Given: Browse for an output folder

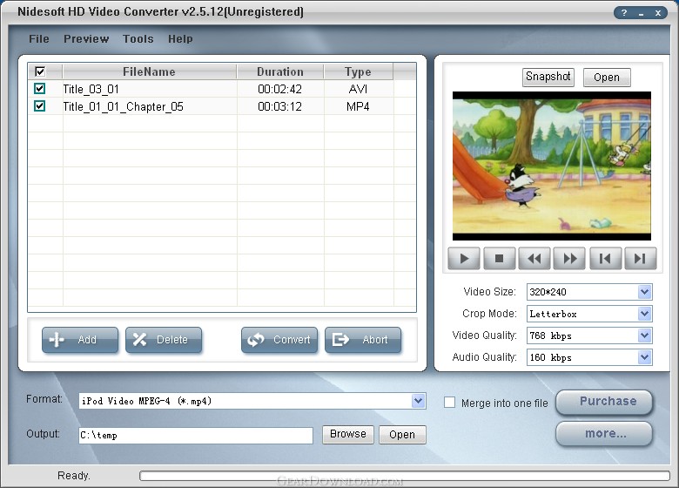Looking at the screenshot, I should (347, 434).
